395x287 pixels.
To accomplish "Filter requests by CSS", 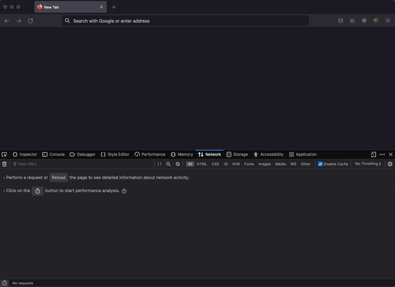I will [215, 164].
